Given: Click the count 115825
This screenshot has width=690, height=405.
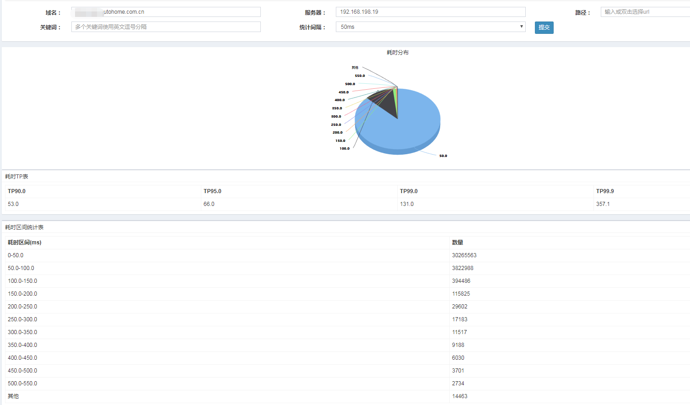Looking at the screenshot, I should coord(461,294).
